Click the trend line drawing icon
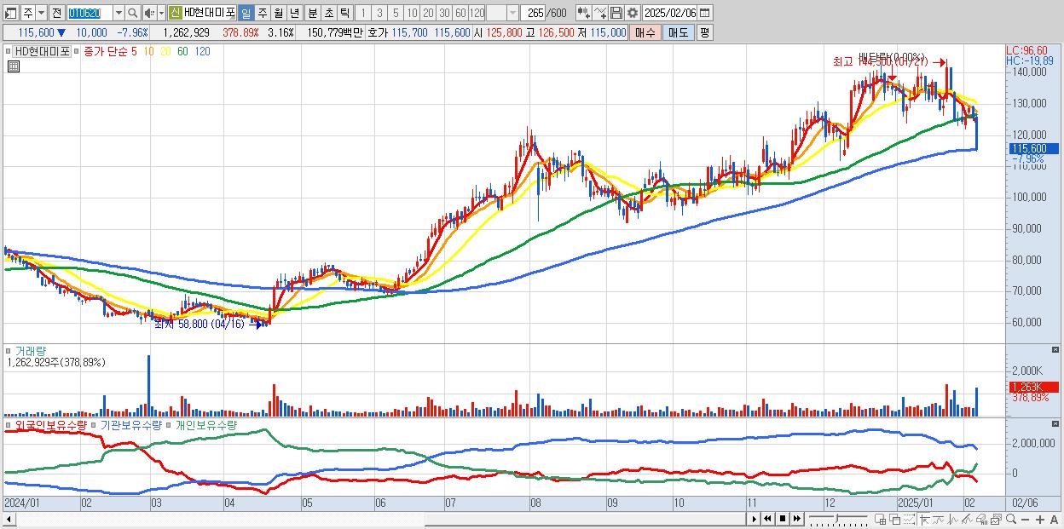Viewport: 1064px width, 529px height. pyautogui.click(x=939, y=520)
